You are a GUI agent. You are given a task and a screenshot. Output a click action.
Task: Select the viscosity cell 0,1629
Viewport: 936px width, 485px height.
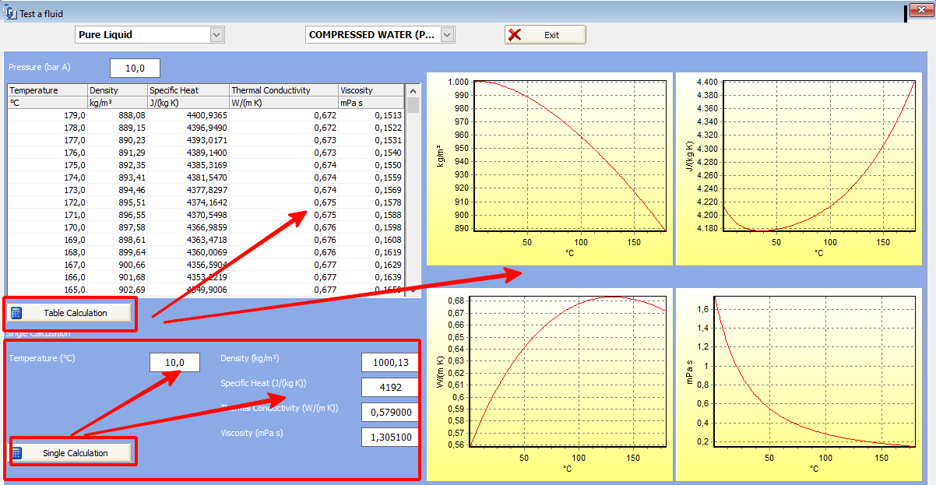pyautogui.click(x=371, y=265)
